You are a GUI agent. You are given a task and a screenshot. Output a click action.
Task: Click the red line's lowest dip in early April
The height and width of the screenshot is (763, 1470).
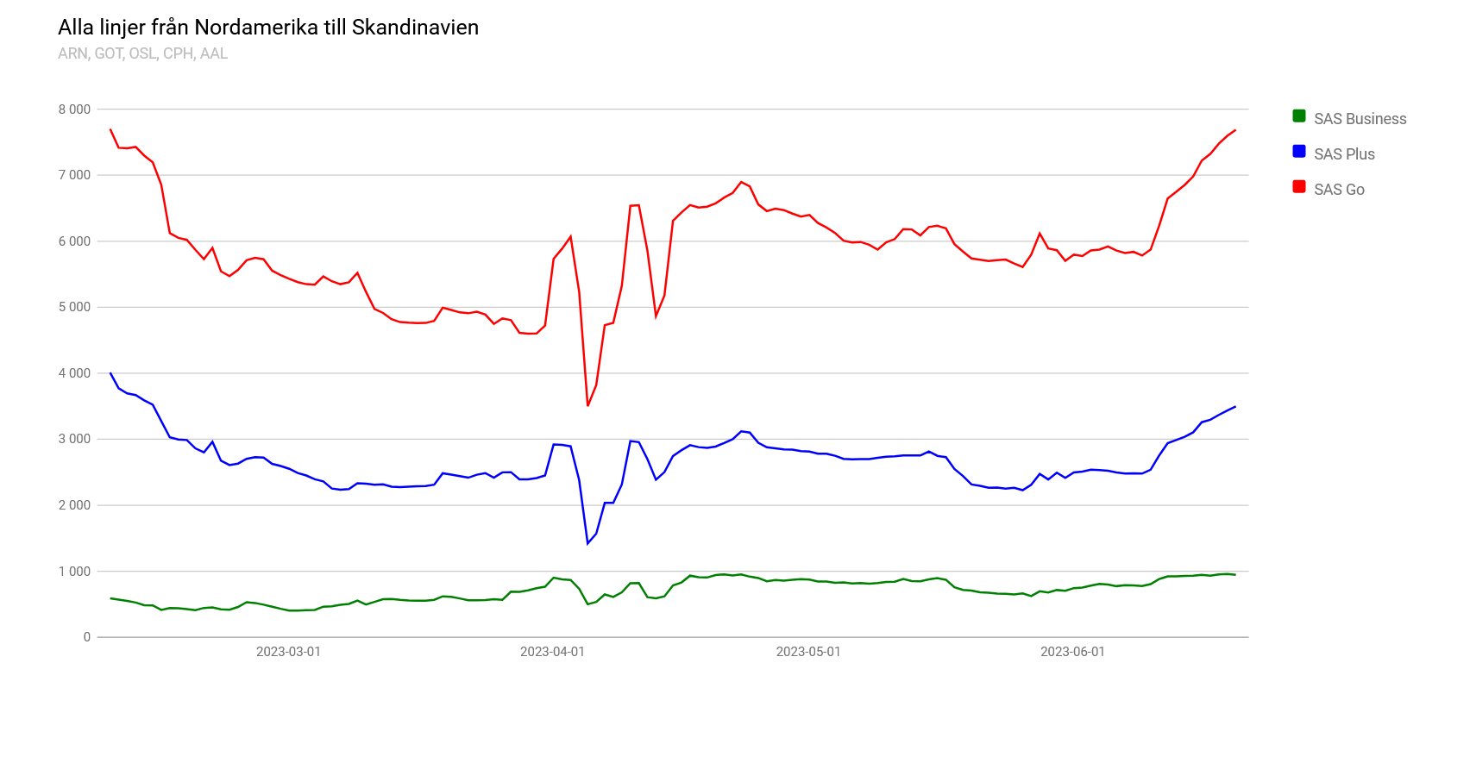(587, 405)
